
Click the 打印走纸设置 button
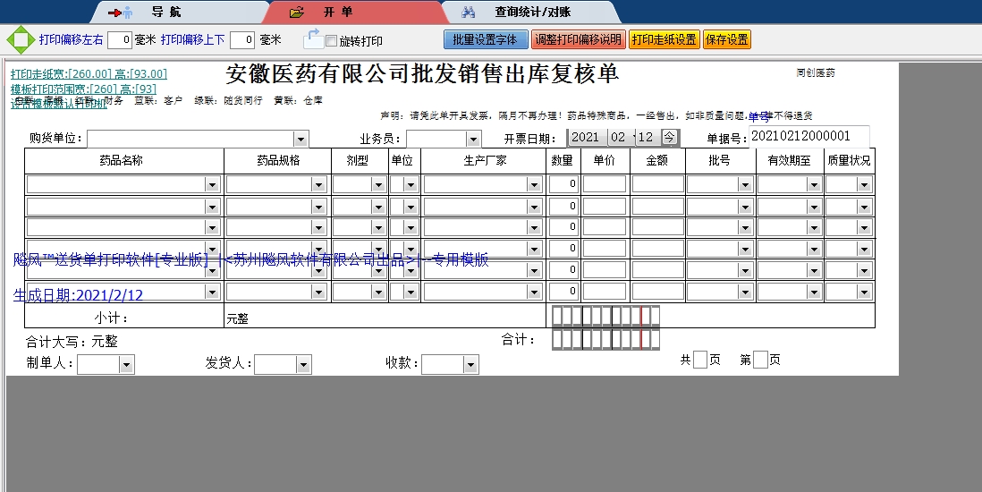click(x=664, y=39)
